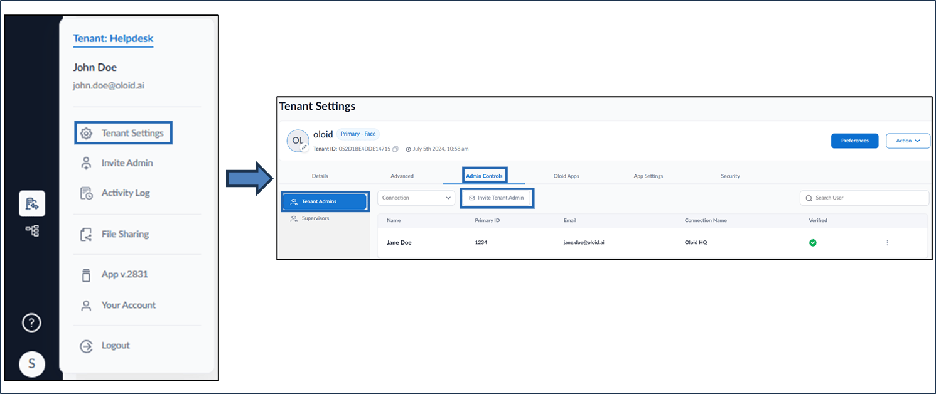Click the File Sharing icon

coord(87,234)
